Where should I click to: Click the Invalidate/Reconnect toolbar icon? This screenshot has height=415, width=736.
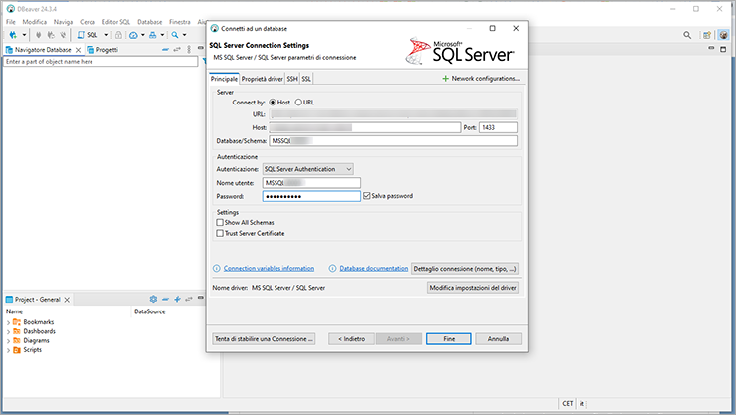[x=51, y=35]
